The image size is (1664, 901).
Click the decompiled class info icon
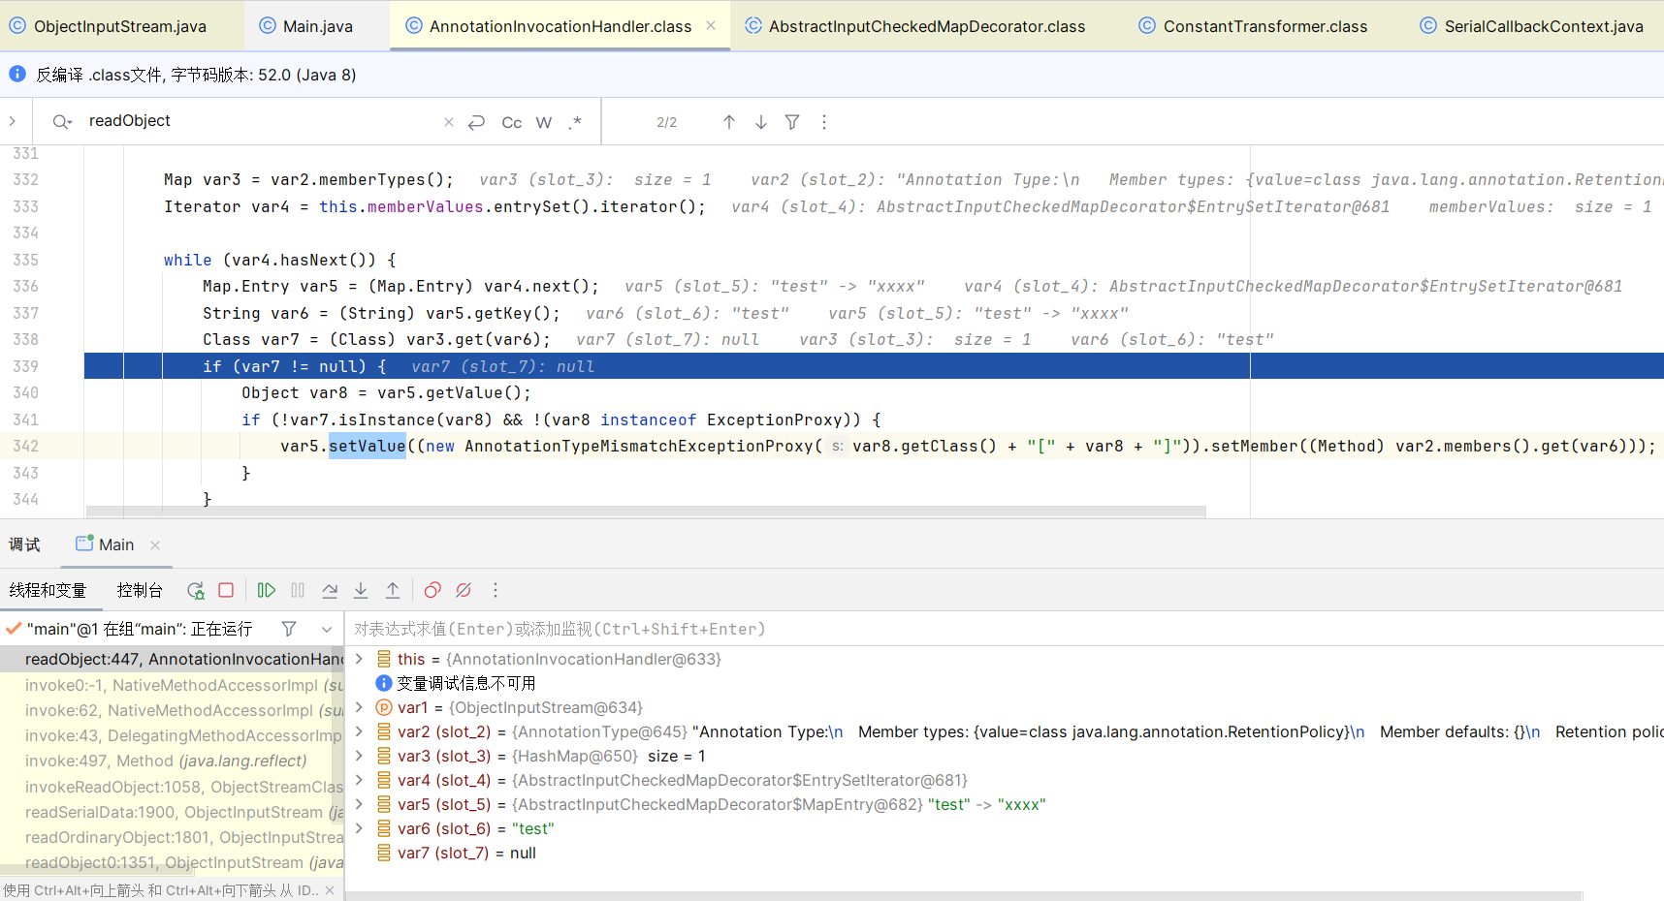[x=17, y=74]
